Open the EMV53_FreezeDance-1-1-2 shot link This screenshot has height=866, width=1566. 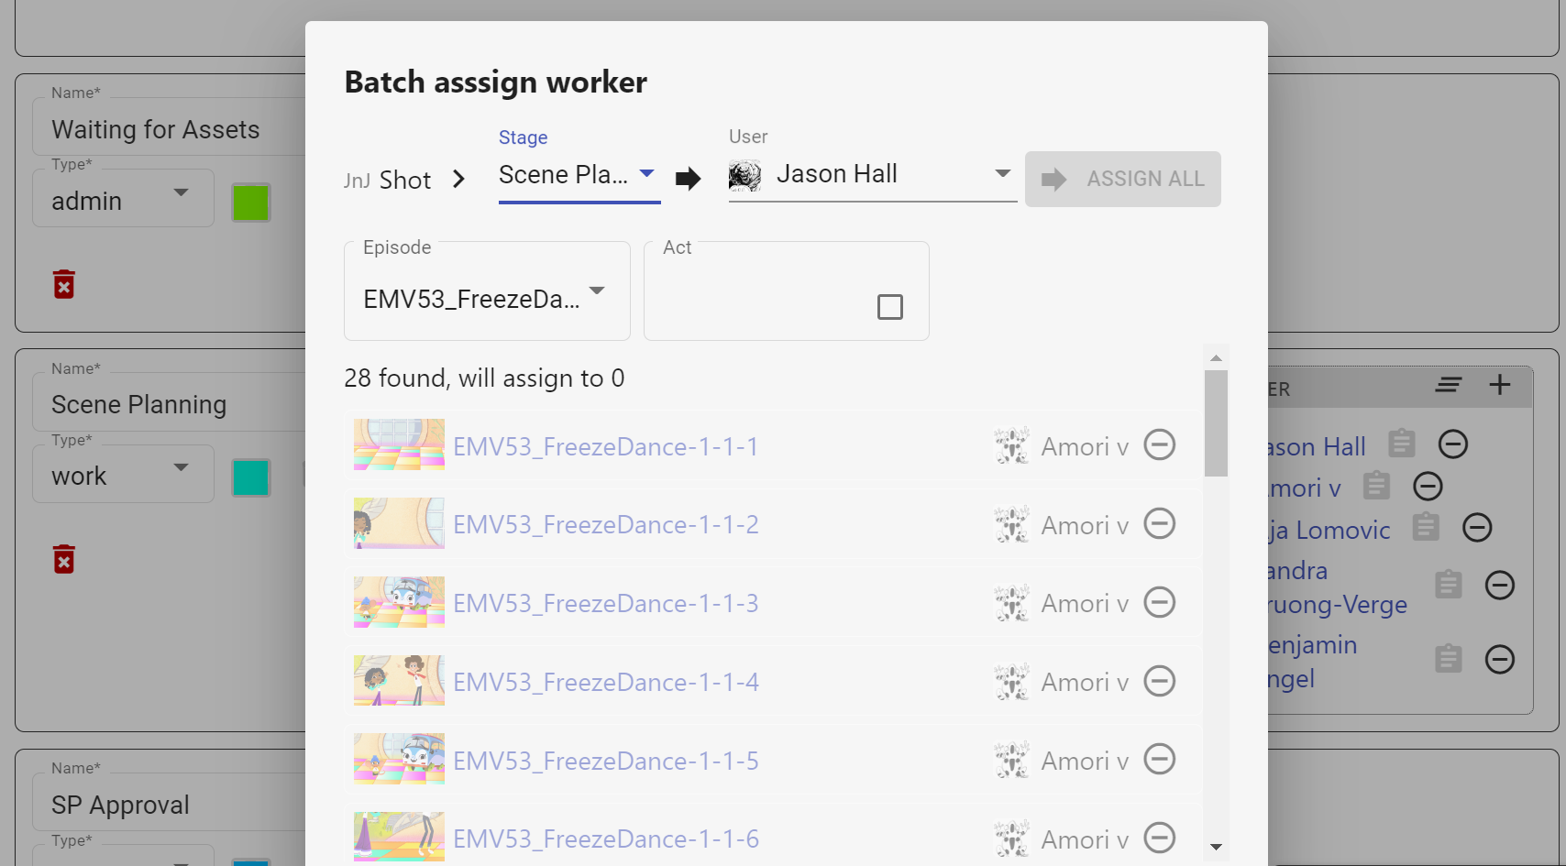coord(605,525)
